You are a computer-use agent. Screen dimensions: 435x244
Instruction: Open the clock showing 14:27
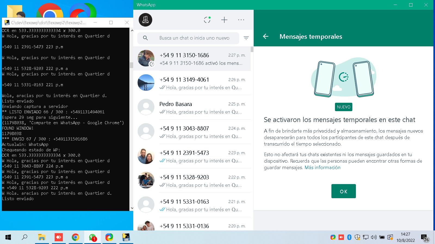click(405, 237)
